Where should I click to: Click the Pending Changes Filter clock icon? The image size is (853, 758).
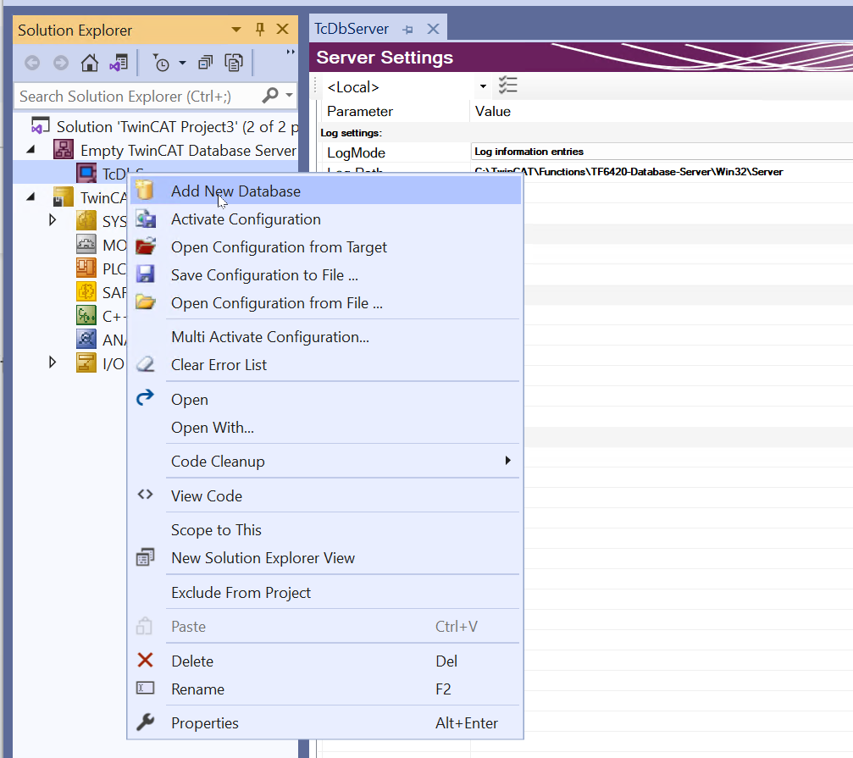160,63
